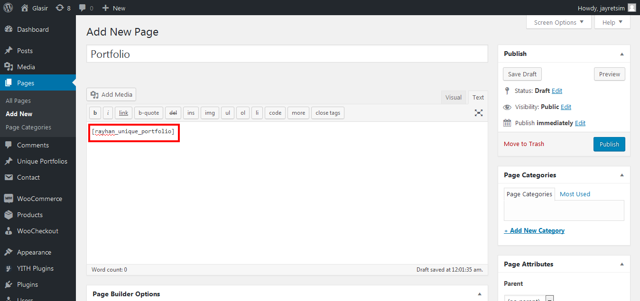
Task: Open the Contact menu
Action: pyautogui.click(x=28, y=177)
